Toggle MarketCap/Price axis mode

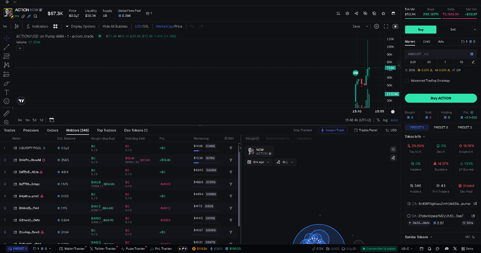click(169, 26)
